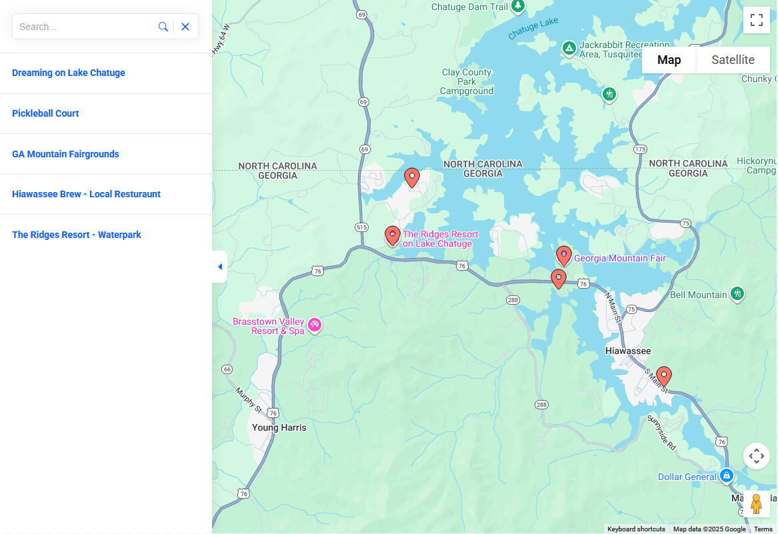
Task: Select the Pickleball Court listing
Action: [45, 113]
